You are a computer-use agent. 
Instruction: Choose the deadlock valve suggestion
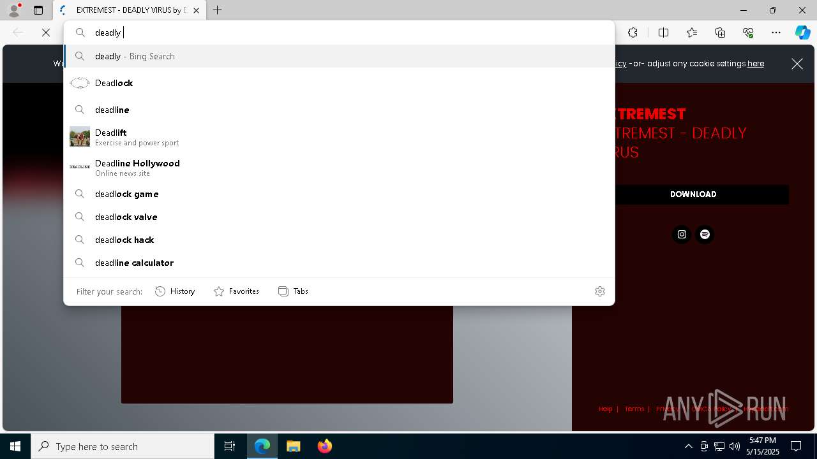[x=339, y=217]
